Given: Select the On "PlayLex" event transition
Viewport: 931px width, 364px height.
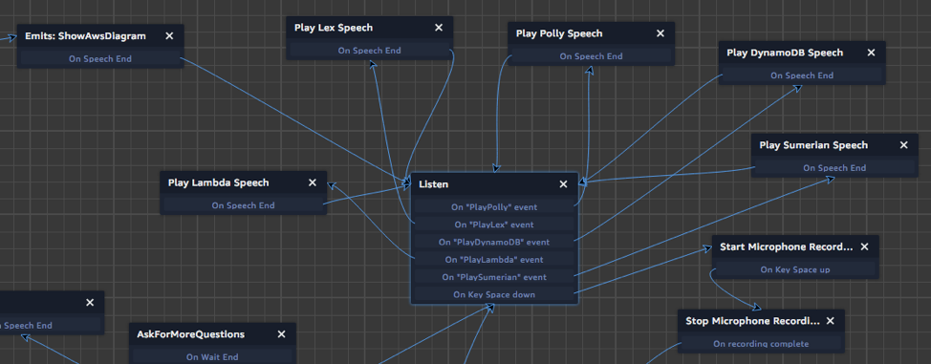Looking at the screenshot, I should [x=494, y=225].
